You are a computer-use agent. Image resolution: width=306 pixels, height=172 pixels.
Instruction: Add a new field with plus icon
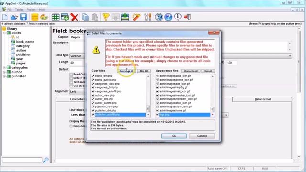pos(65,17)
